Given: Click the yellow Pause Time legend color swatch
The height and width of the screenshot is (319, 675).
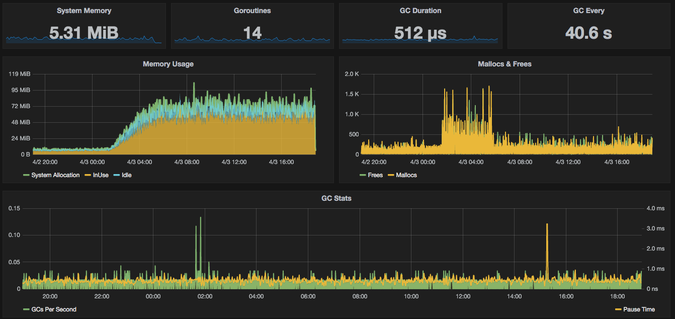Looking at the screenshot, I should pyautogui.click(x=618, y=309).
